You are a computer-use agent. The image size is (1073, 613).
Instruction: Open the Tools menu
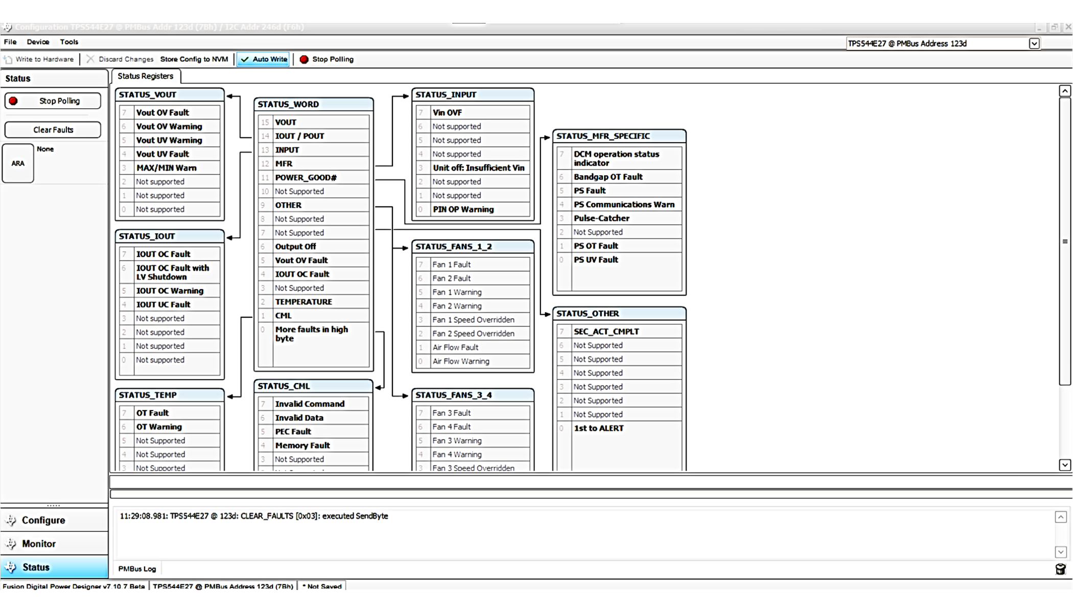pos(69,42)
